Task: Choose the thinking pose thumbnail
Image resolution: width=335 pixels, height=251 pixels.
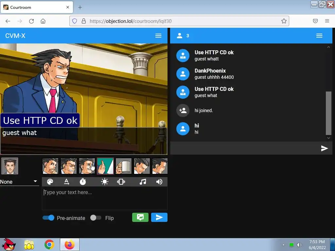Action: coord(50,166)
